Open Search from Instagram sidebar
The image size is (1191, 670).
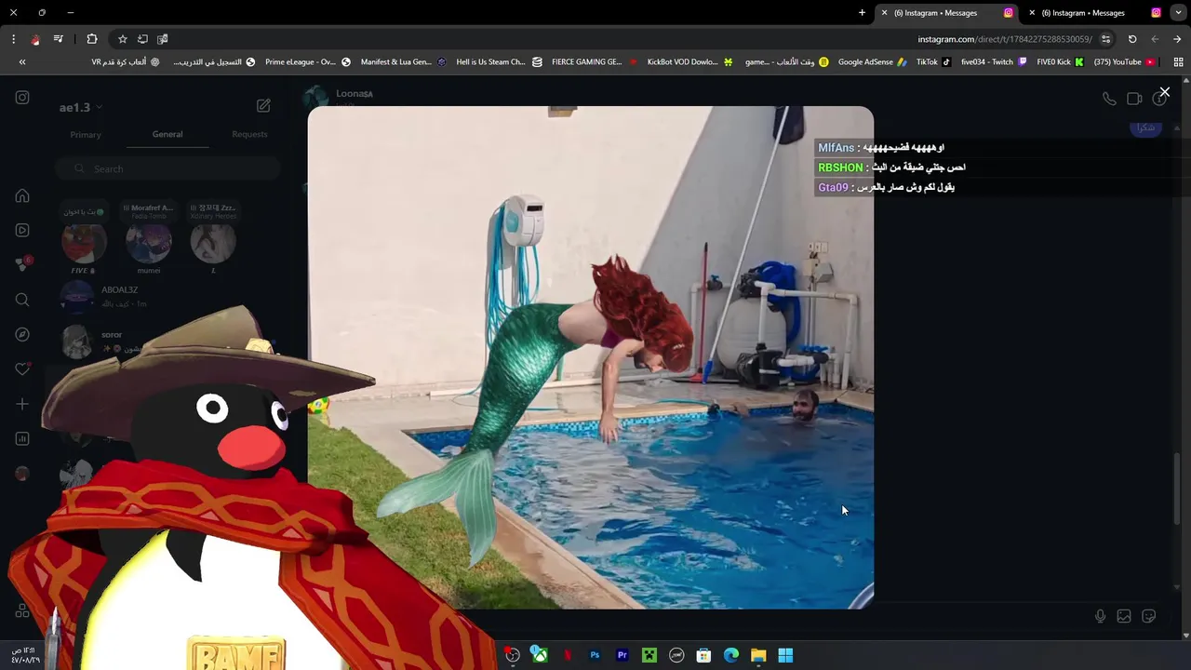[x=22, y=300]
